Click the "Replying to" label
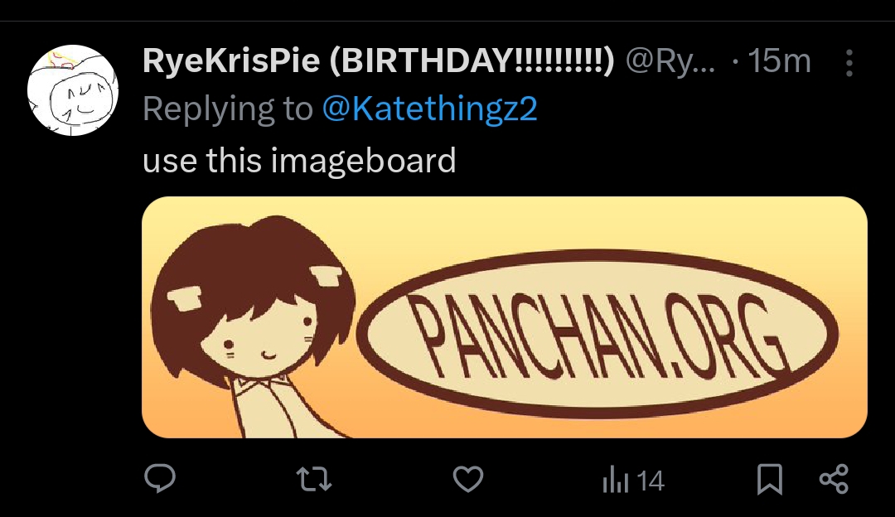Screen dimensions: 895x517 click(x=228, y=109)
